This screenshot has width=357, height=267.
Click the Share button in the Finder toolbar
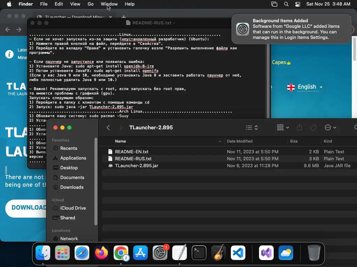[x=299, y=127]
